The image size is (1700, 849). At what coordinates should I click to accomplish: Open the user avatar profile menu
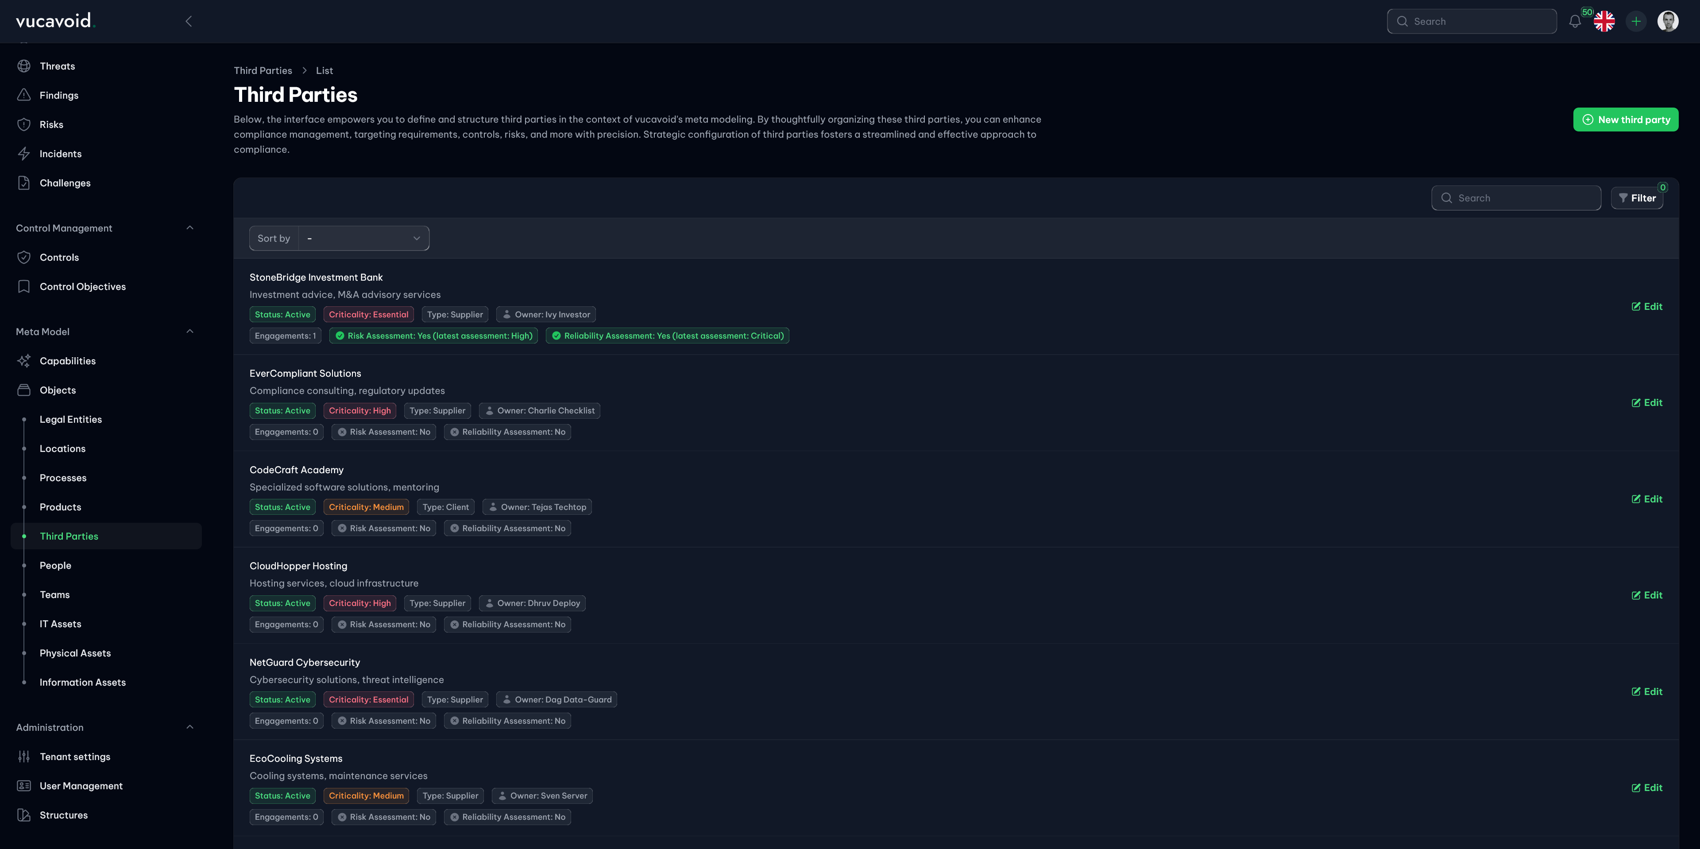(x=1668, y=21)
